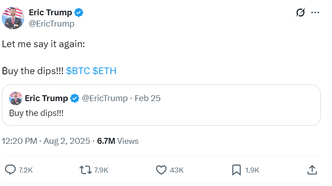
Task: Click the reply comment icon
Action: tap(10, 170)
